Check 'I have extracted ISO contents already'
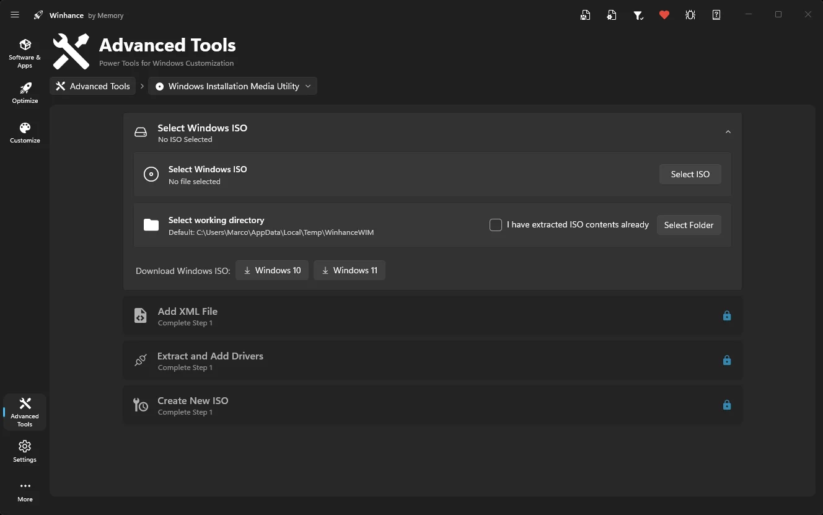Viewport: 823px width, 515px height. click(x=496, y=225)
